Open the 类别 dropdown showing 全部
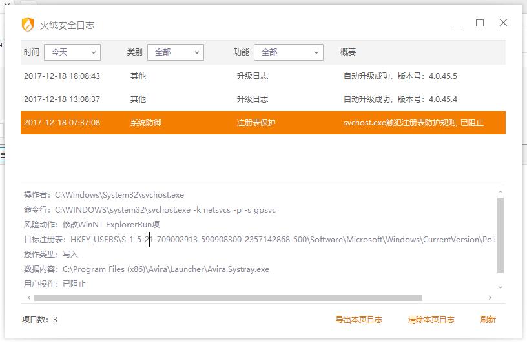Image resolution: width=527 pixels, height=343 pixels. pyautogui.click(x=176, y=52)
